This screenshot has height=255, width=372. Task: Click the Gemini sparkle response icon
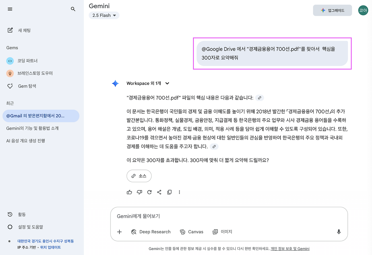pos(115,83)
